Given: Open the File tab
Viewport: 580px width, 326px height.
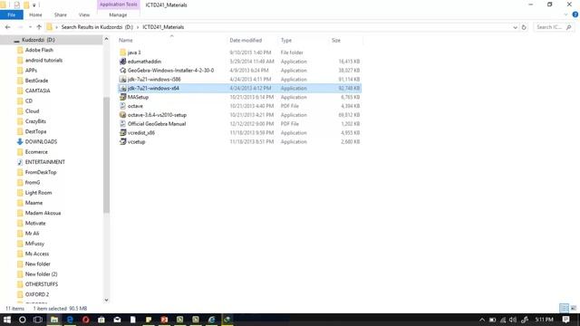Looking at the screenshot, I should pyautogui.click(x=12, y=14).
